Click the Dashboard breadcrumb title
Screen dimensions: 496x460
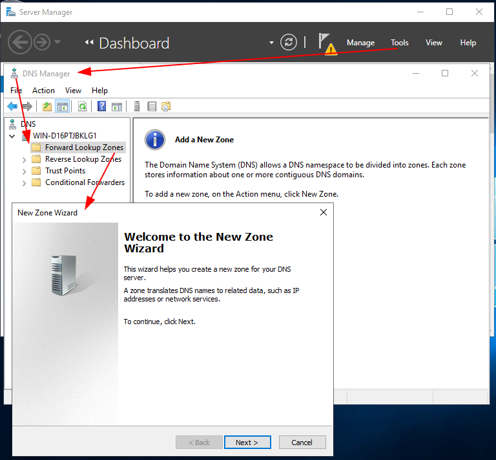pyautogui.click(x=134, y=43)
